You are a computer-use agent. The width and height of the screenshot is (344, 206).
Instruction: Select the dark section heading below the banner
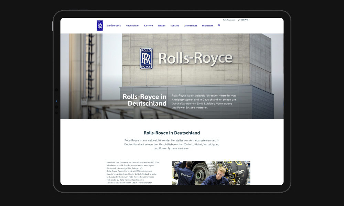coord(172,133)
